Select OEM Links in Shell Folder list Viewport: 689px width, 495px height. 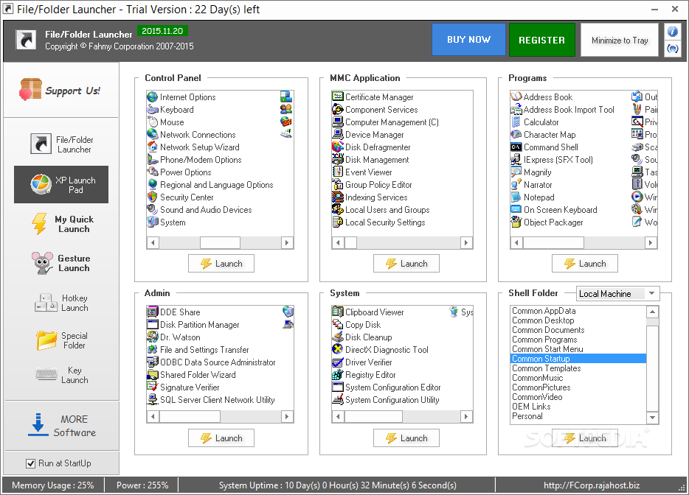(x=578, y=407)
